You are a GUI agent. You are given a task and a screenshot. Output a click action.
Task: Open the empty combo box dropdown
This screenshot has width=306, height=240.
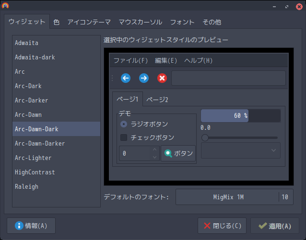241,150
